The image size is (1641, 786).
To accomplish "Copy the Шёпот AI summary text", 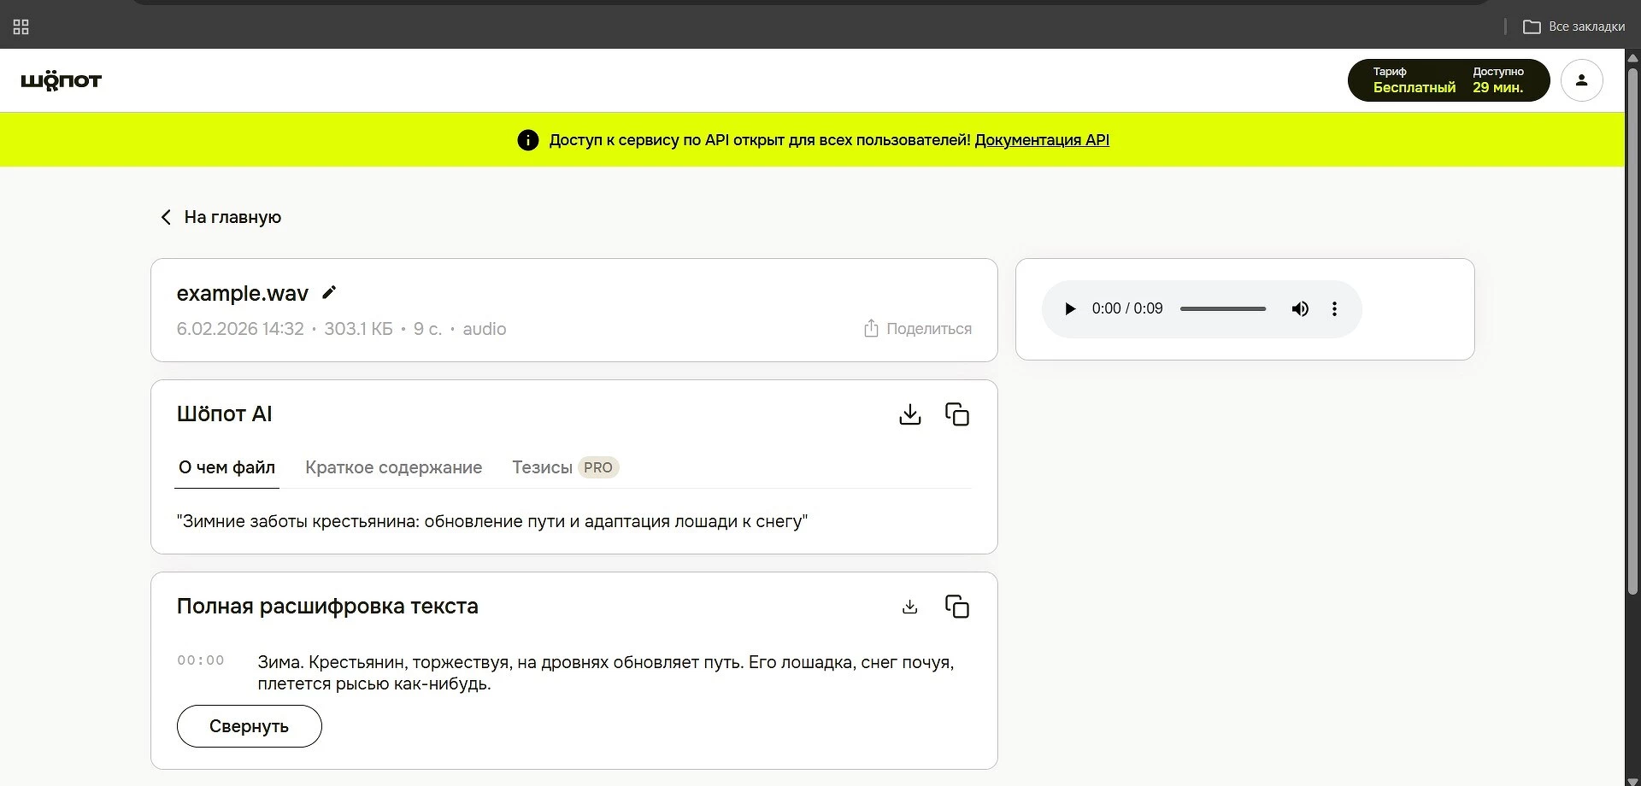I will (956, 414).
